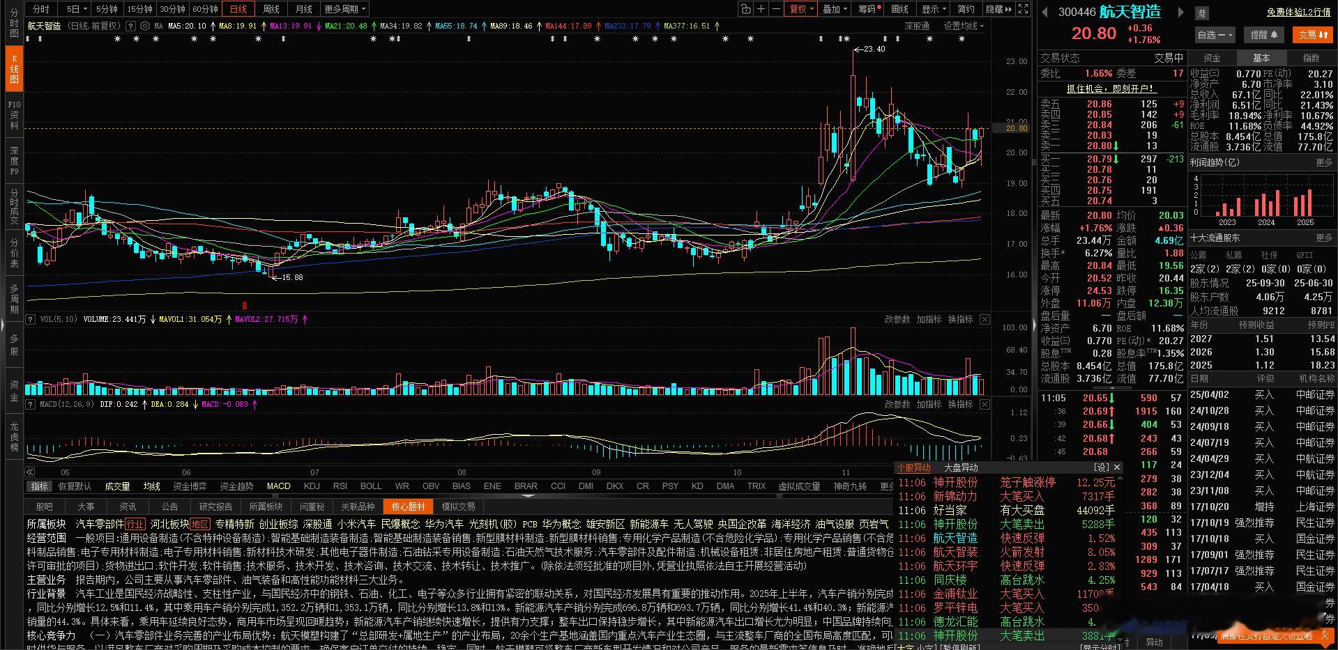The image size is (1338, 650).
Task: Click the MA settings gear icon
Action: 144,26
